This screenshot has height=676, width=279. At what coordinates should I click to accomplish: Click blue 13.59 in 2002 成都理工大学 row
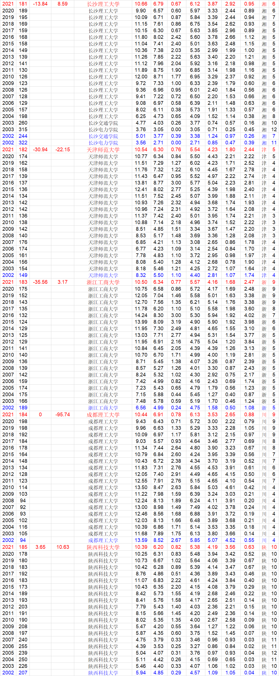pyautogui.click(x=141, y=540)
